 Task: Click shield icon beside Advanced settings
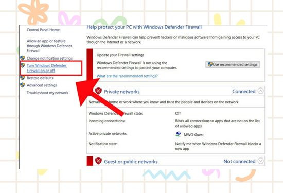coord(22,85)
